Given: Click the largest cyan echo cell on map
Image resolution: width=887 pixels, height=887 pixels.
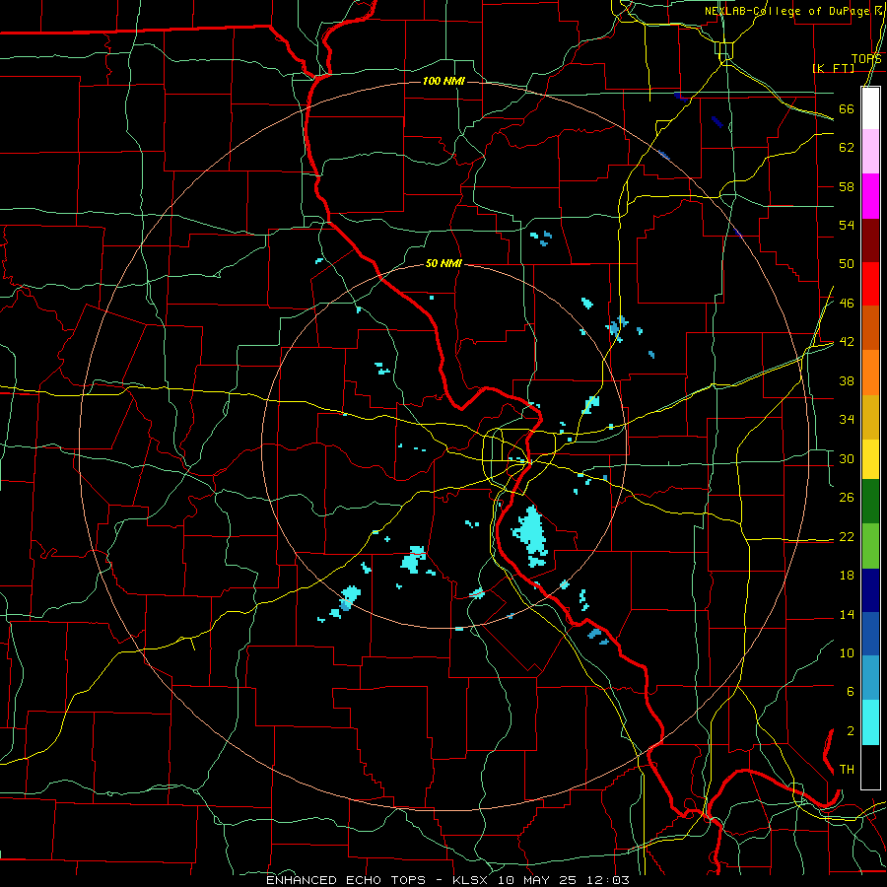Looking at the screenshot, I should [x=531, y=535].
